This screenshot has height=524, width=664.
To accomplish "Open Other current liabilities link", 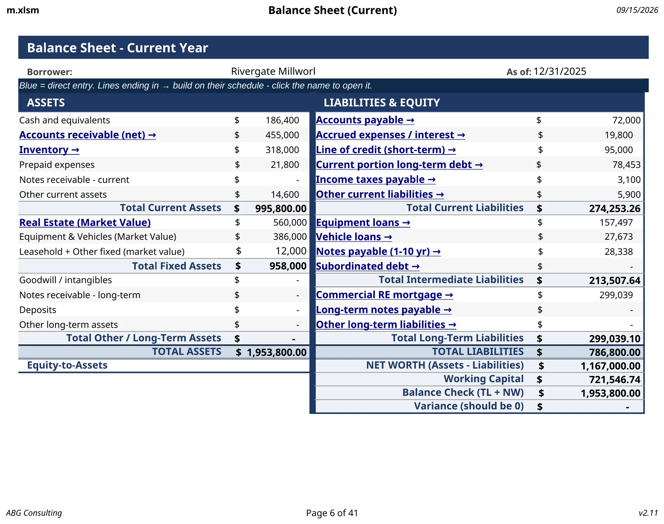I will click(x=380, y=194).
